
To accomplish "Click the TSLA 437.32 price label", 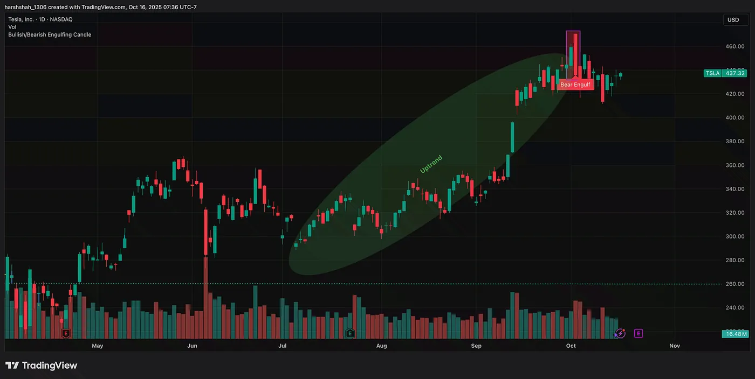I will pos(726,73).
